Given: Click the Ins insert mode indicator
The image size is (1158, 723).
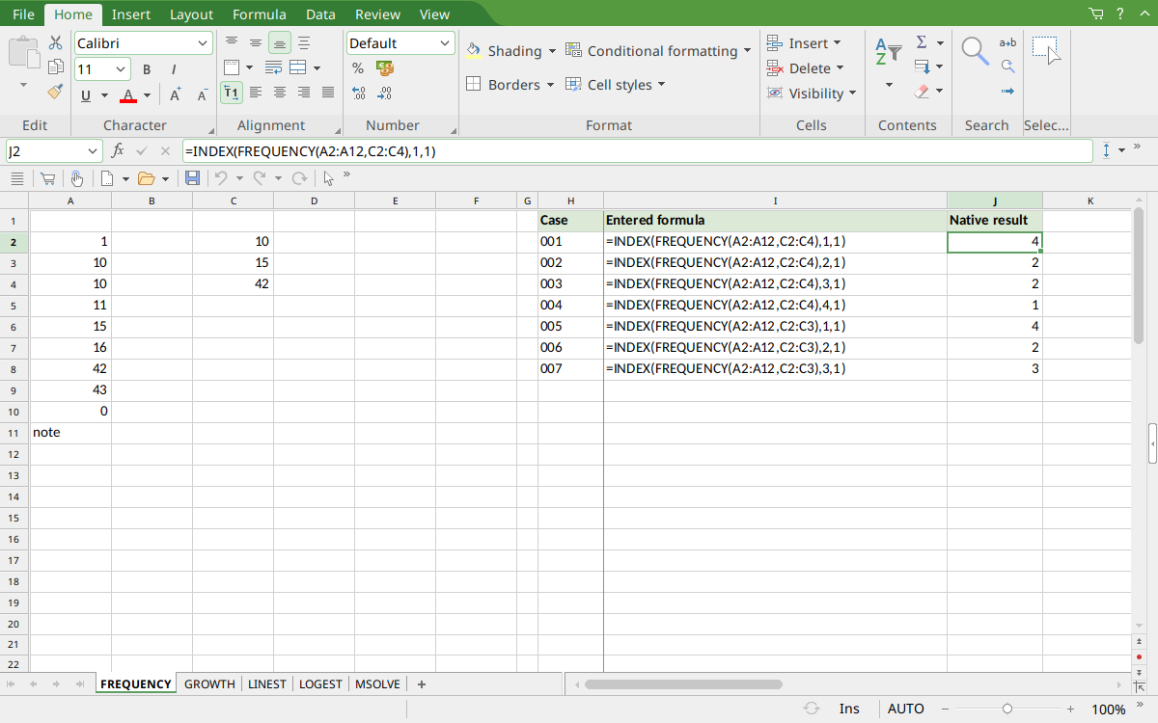Looking at the screenshot, I should (849, 709).
